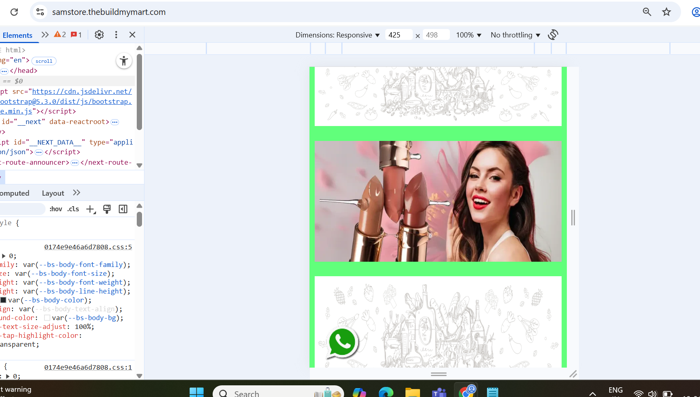The image size is (700, 397).
Task: Open the rendering emulation paintbrush icon
Action: [107, 209]
